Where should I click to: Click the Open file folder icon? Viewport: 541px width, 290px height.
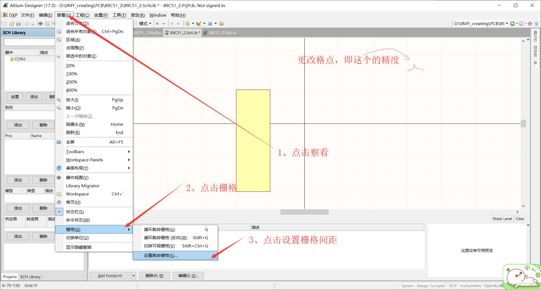click(12, 24)
